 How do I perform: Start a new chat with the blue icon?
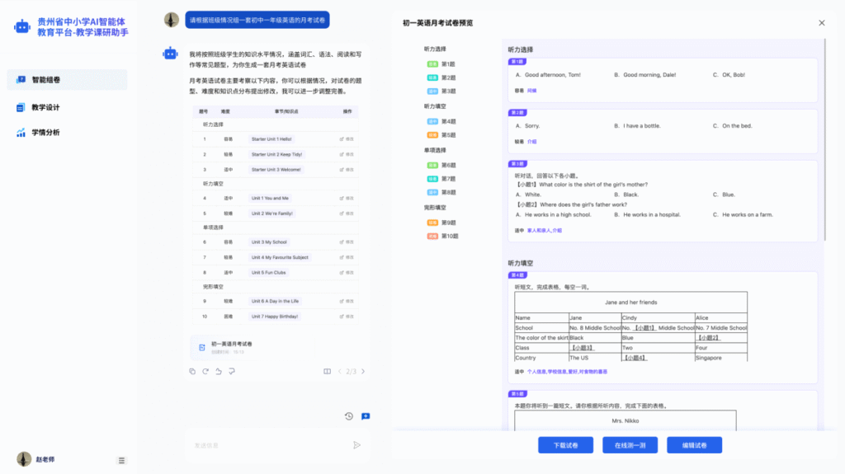[x=365, y=416]
